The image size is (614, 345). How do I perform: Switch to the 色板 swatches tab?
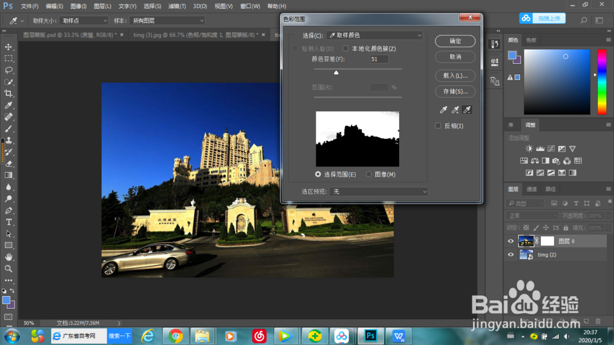click(x=531, y=40)
